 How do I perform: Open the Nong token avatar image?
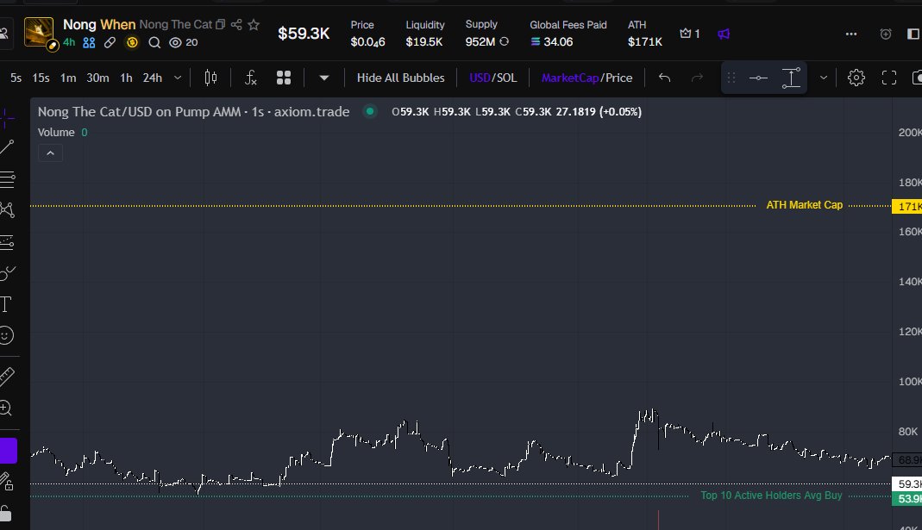39,33
